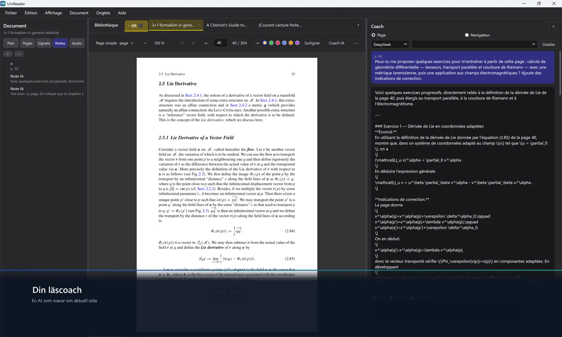Open the DeepSeek provider dropdown
562x337 pixels.
tap(390, 44)
